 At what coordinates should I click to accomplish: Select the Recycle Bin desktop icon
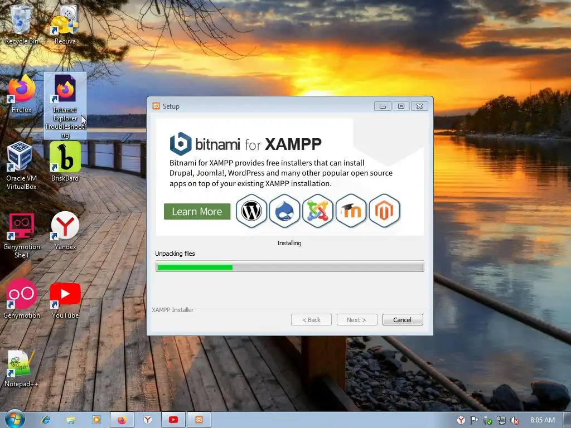[21, 25]
